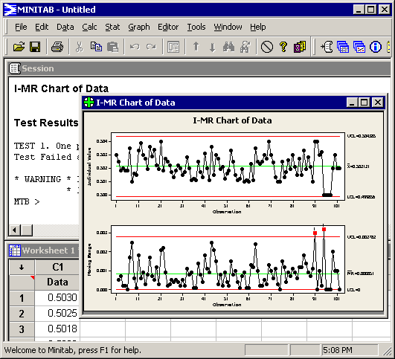The width and height of the screenshot is (395, 359).
Task: Redo with the curved right arrow
Action: 151,47
